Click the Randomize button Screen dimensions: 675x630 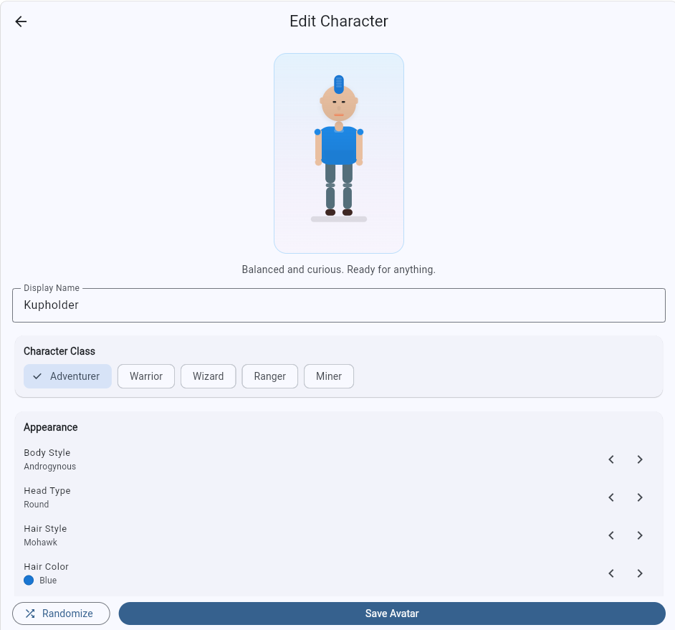click(x=61, y=614)
